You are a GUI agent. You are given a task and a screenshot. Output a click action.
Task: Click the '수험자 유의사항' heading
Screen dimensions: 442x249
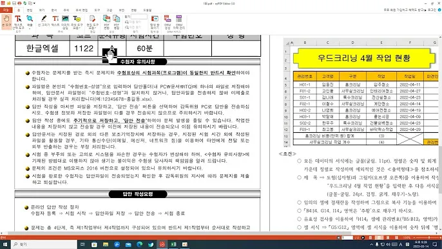[x=138, y=61]
